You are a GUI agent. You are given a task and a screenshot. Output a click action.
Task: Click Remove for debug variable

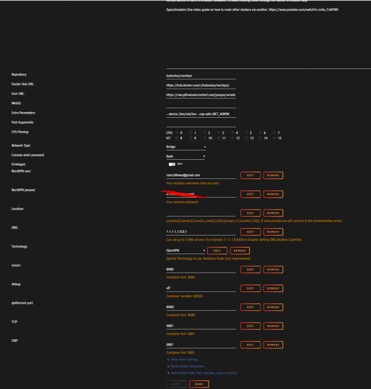[273, 288]
